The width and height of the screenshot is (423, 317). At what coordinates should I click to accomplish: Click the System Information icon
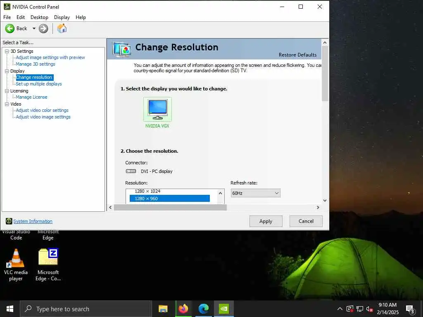coord(9,221)
